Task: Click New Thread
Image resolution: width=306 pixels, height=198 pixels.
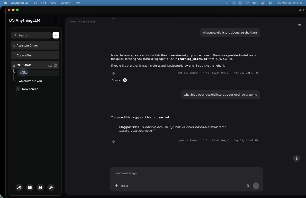Action: point(30,89)
